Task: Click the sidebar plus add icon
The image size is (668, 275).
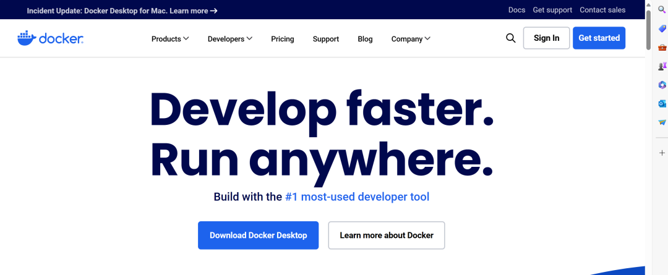Action: [x=662, y=153]
